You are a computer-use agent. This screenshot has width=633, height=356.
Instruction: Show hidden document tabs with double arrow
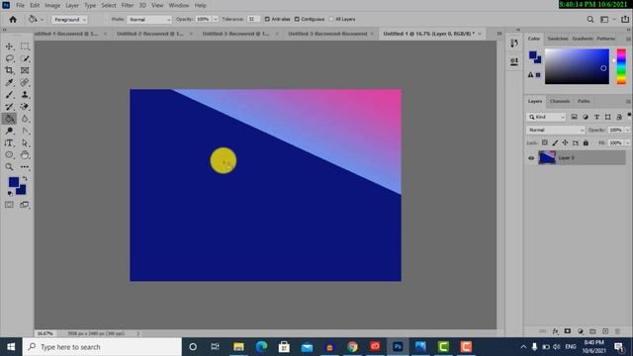point(499,34)
